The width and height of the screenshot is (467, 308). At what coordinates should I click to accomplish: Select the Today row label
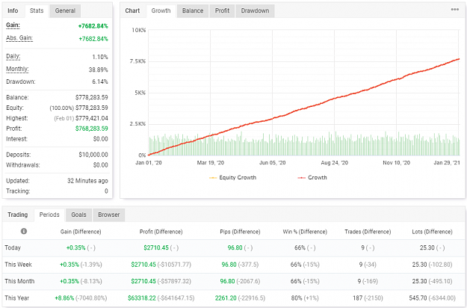click(x=13, y=248)
